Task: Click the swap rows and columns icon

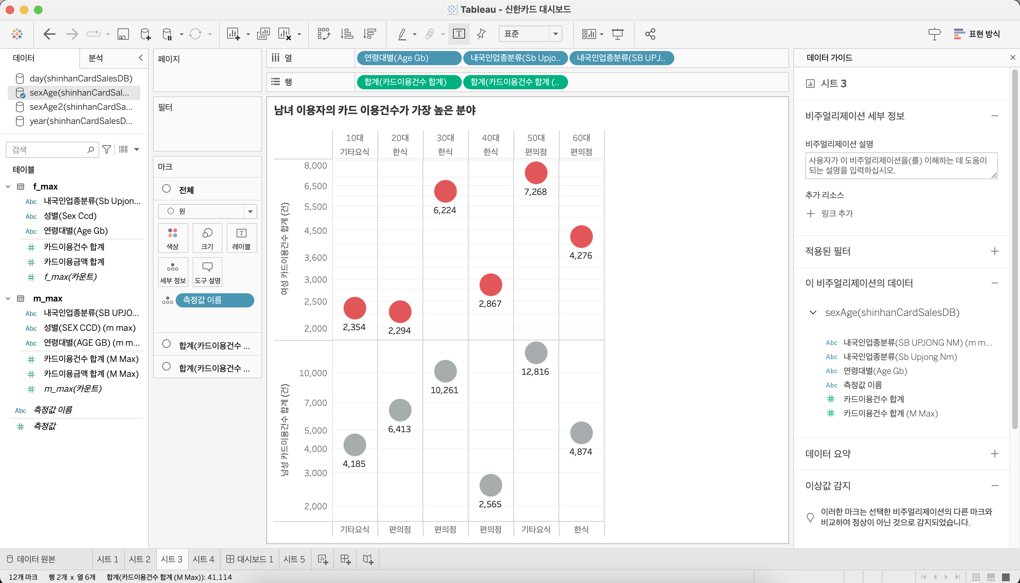Action: click(x=323, y=34)
